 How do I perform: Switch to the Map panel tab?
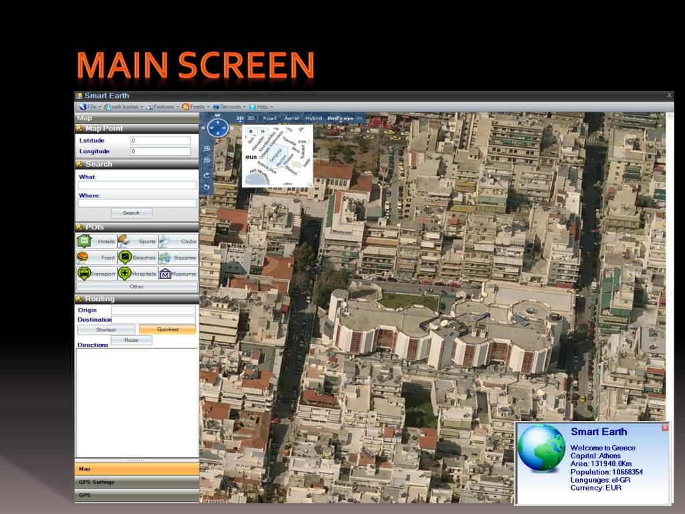[136, 469]
